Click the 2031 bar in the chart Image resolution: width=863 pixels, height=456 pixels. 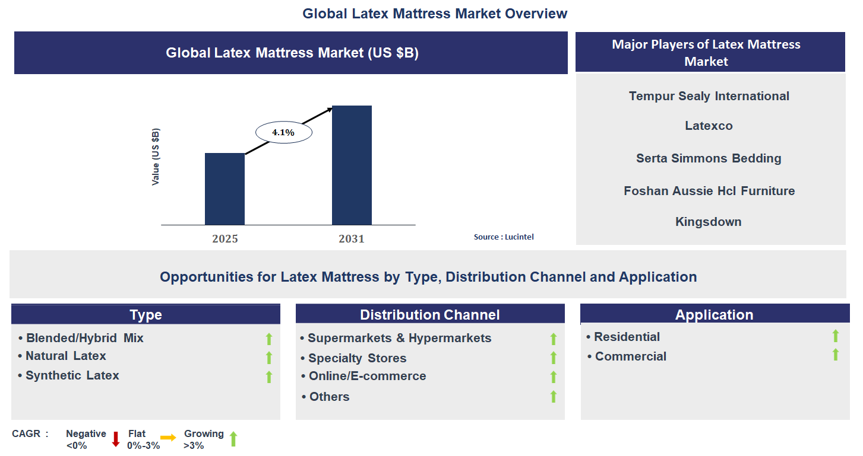point(352,166)
